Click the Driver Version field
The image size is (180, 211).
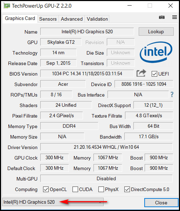click(106, 147)
